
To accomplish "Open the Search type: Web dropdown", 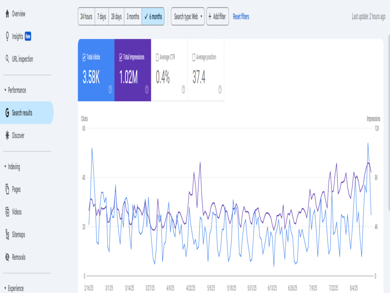I will tap(188, 17).
